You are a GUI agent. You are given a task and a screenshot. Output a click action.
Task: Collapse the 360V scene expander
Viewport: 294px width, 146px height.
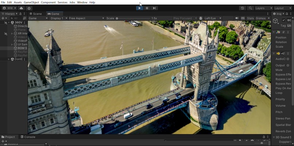coord(9,23)
